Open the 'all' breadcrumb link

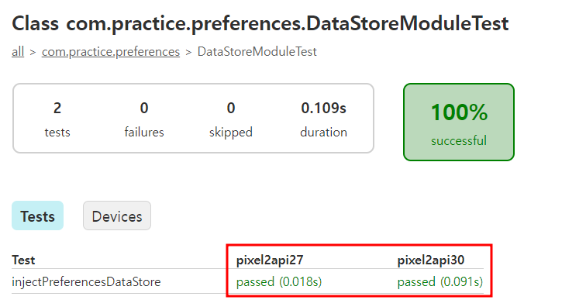(x=18, y=52)
